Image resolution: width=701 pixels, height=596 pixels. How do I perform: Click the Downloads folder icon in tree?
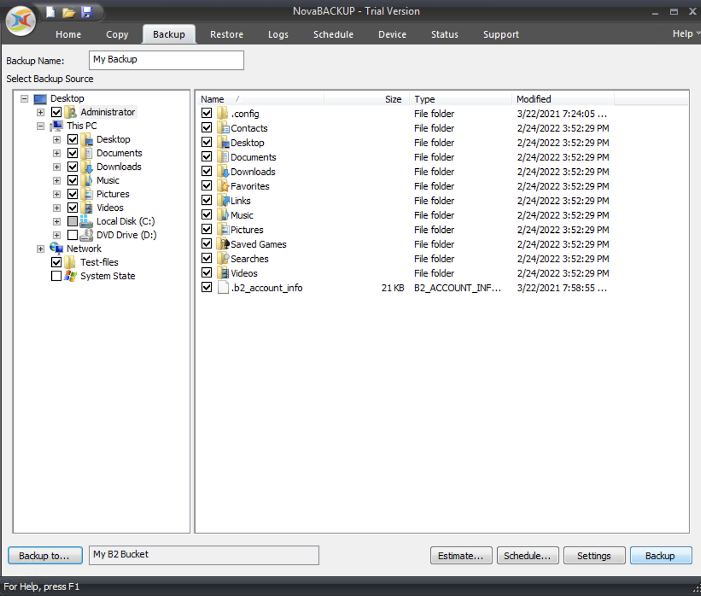coord(88,167)
